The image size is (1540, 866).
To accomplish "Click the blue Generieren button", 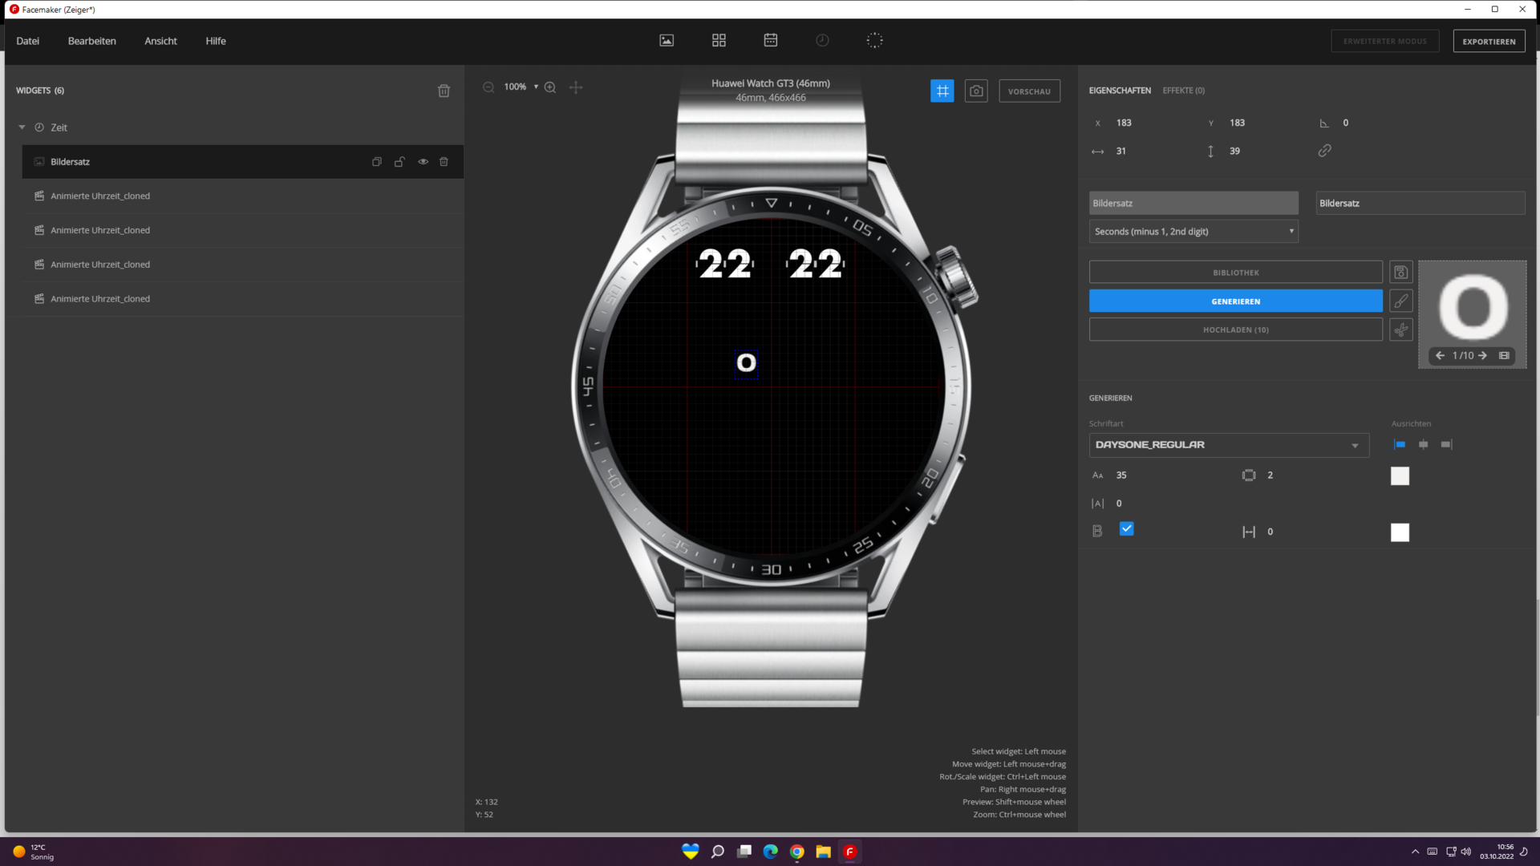I will pos(1235,301).
